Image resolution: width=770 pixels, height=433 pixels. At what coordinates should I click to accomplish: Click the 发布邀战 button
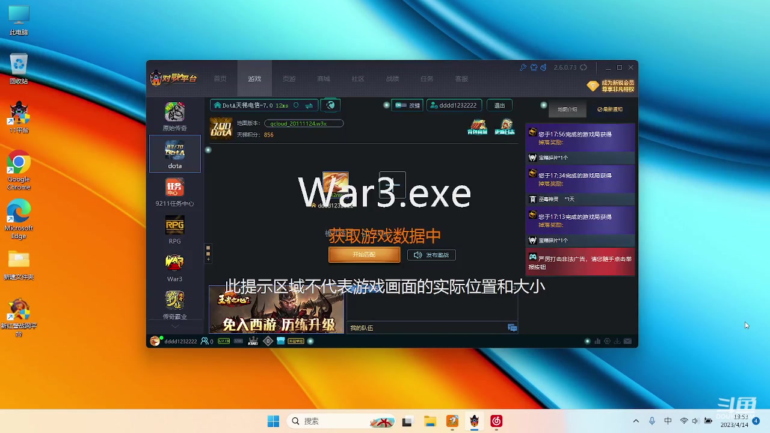(431, 255)
